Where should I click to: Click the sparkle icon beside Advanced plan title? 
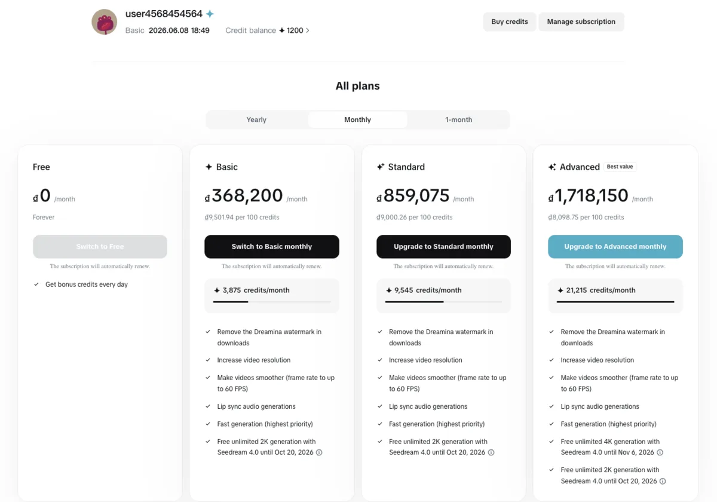552,167
